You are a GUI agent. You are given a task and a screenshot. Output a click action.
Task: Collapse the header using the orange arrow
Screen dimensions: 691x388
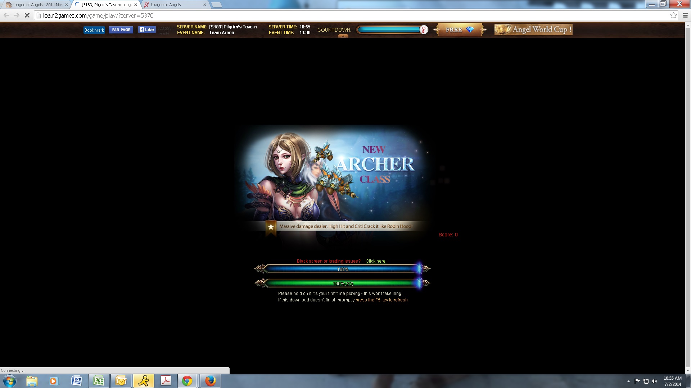[343, 36]
